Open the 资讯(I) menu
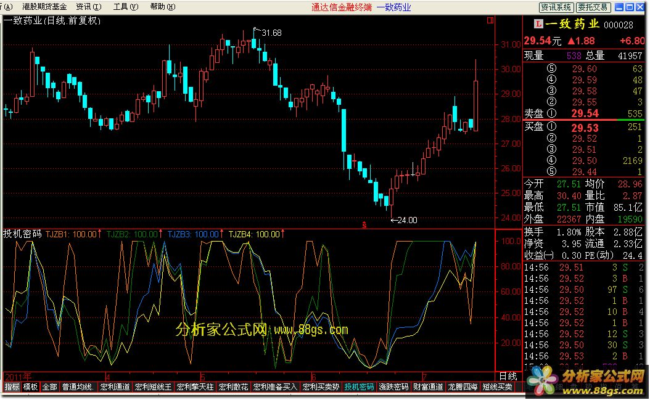650x400 pixels. (89, 7)
